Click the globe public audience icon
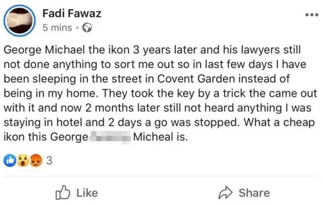Image resolution: width=323 pixels, height=205 pixels. (x=87, y=28)
